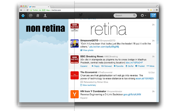Open the pic.twitter.com/qs8p55gX6j link
This screenshot has height=111, width=178.
(x=104, y=47)
